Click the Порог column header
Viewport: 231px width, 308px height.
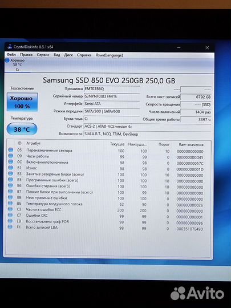(x=164, y=144)
